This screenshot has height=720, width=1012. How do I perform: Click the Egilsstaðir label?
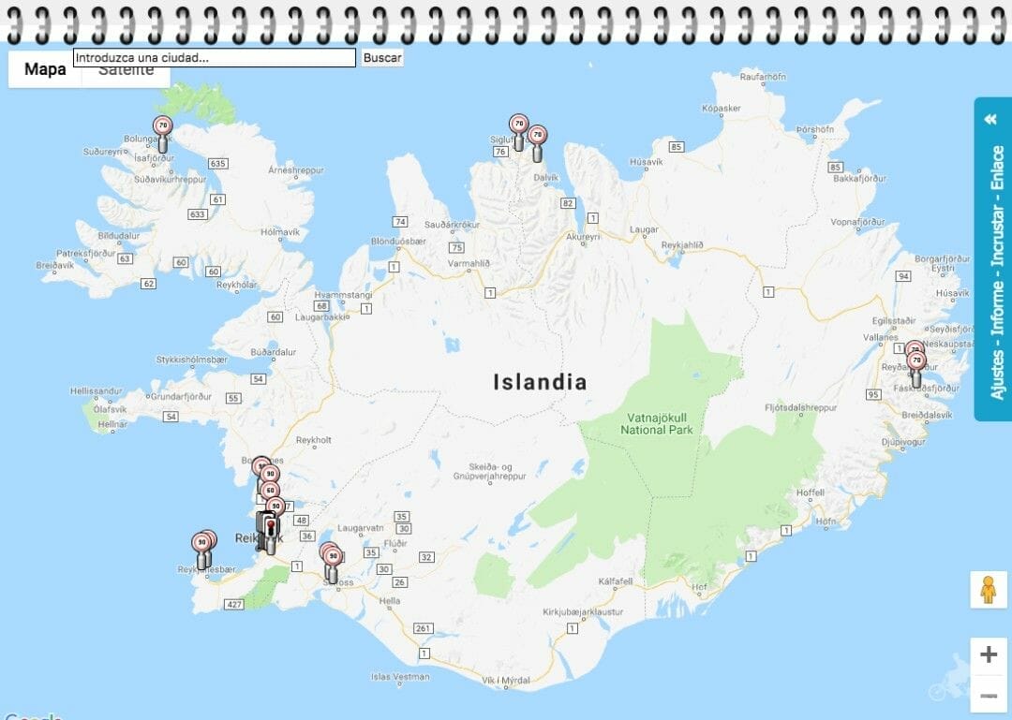click(893, 320)
